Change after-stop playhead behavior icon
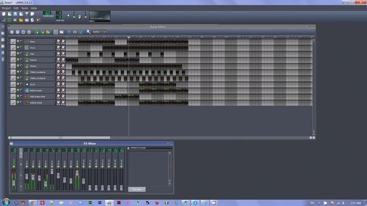The image size is (367, 206). (81, 32)
